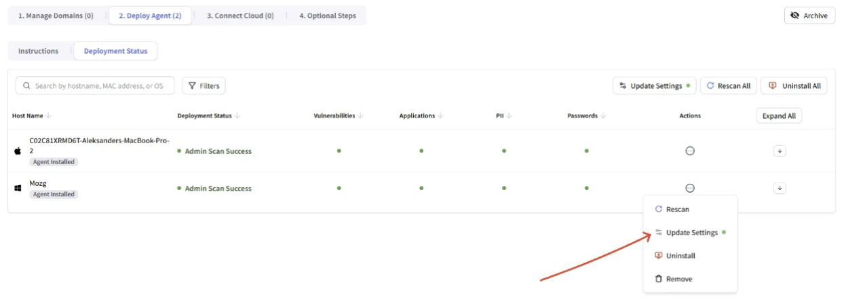
Task: Expand the Mozg host row details
Action: pos(780,188)
